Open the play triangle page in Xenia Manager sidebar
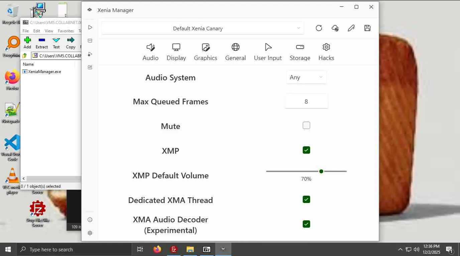The image size is (460, 256). [x=90, y=27]
